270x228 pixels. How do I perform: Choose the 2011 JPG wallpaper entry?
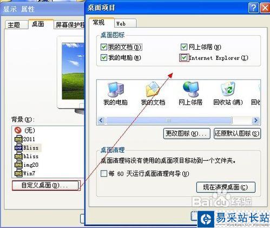(25, 139)
